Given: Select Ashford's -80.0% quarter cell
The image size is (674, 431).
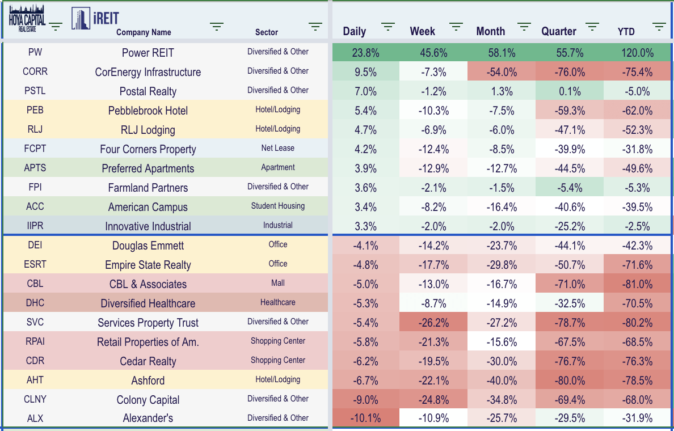Looking at the screenshot, I should pos(570,380).
